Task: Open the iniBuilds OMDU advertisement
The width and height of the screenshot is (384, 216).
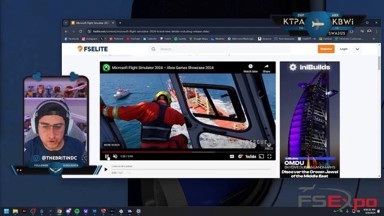Action: pyautogui.click(x=310, y=119)
